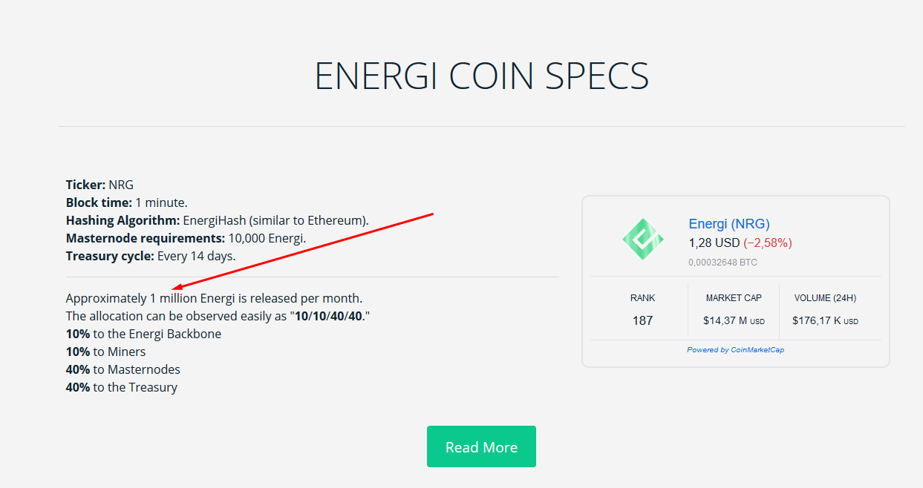This screenshot has height=488, width=923.
Task: Click the RANK column label
Action: 643,298
